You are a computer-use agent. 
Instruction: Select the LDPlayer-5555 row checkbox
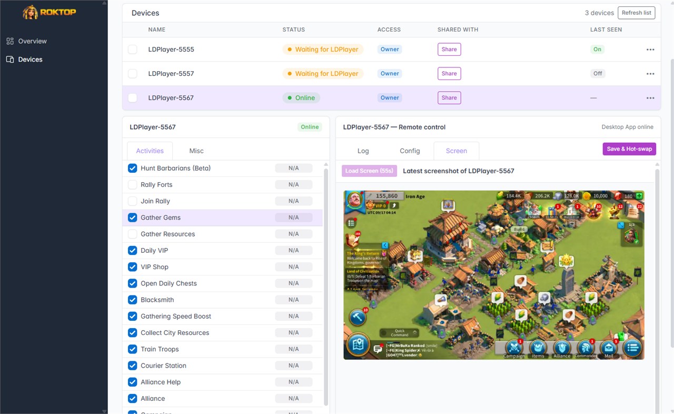coord(133,50)
